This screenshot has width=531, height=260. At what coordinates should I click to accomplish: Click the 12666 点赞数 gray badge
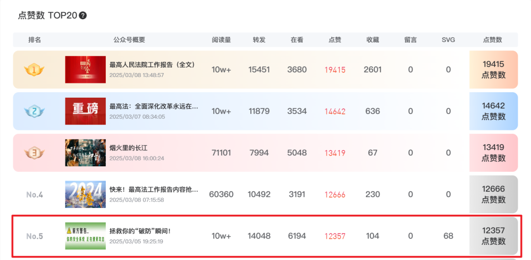494,194
